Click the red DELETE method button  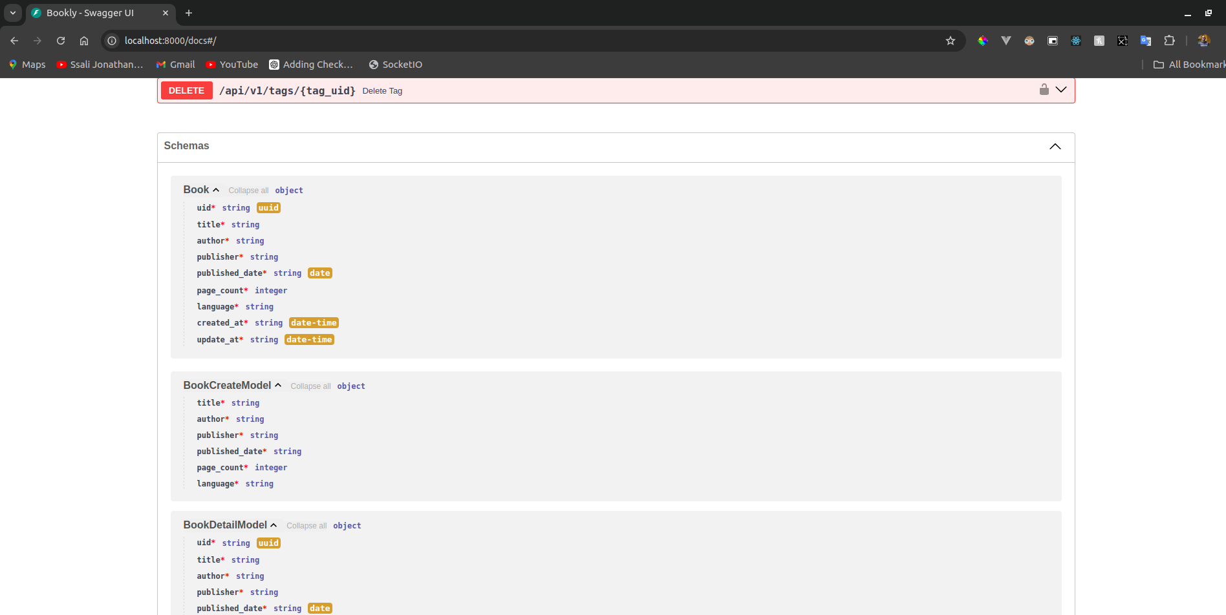tap(186, 90)
